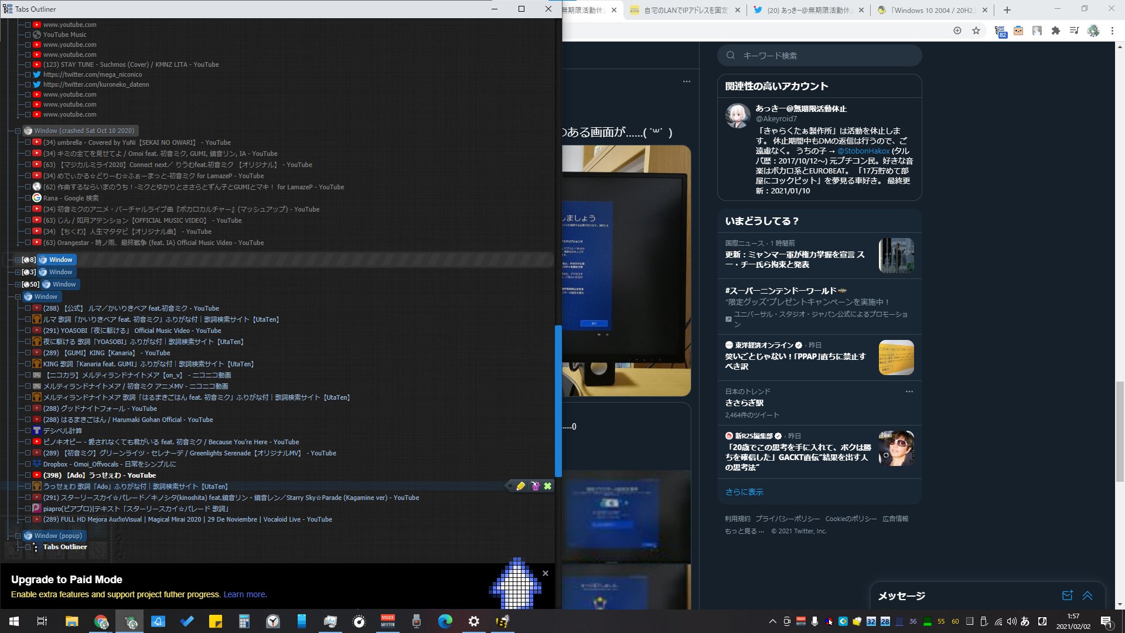Dismiss the Upgrade to Paid Mode banner
The height and width of the screenshot is (633, 1125).
coord(546,573)
